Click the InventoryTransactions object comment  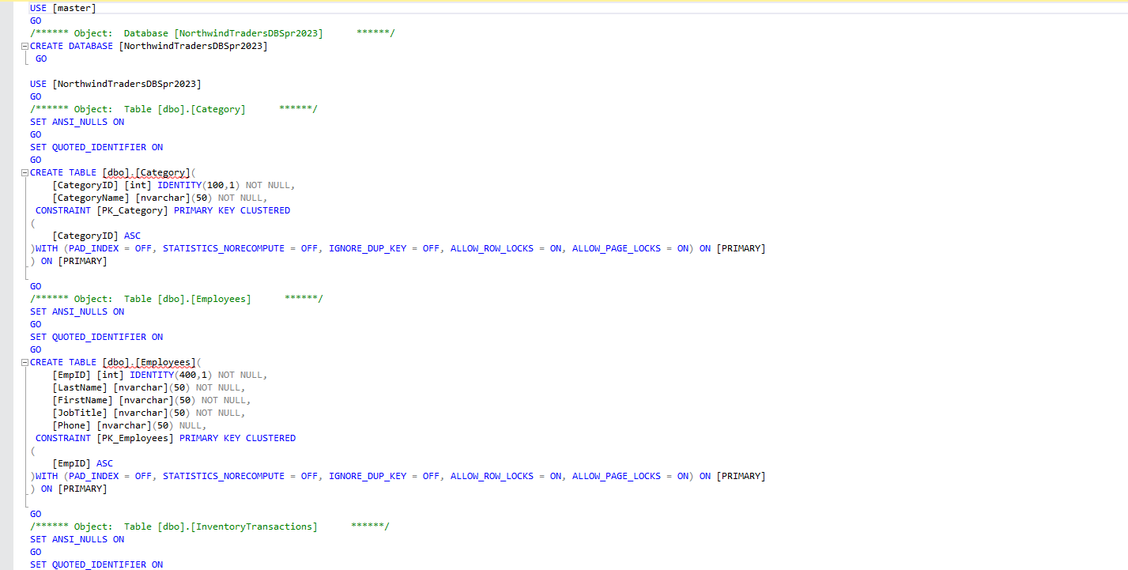pos(253,526)
